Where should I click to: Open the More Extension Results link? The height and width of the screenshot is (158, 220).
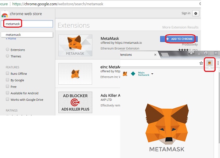point(180,27)
